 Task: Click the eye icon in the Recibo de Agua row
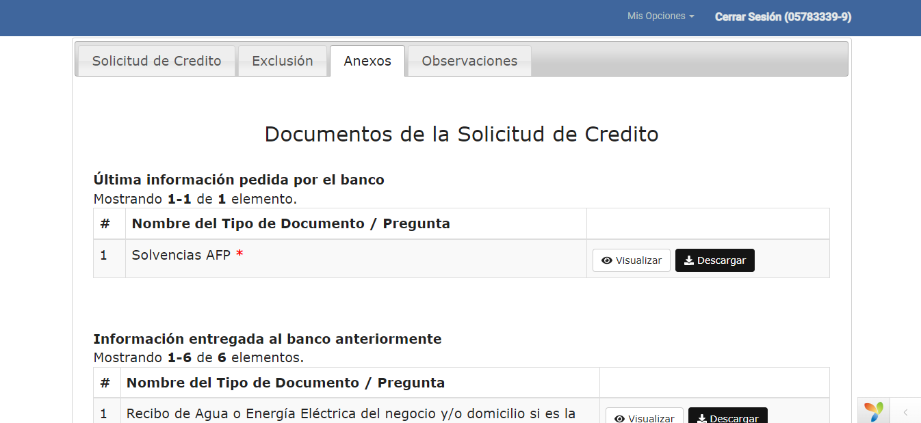[620, 418]
